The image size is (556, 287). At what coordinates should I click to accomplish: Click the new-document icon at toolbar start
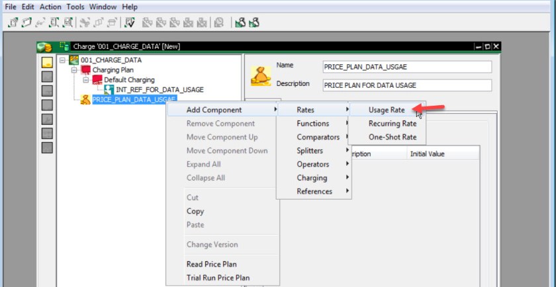pyautogui.click(x=13, y=22)
